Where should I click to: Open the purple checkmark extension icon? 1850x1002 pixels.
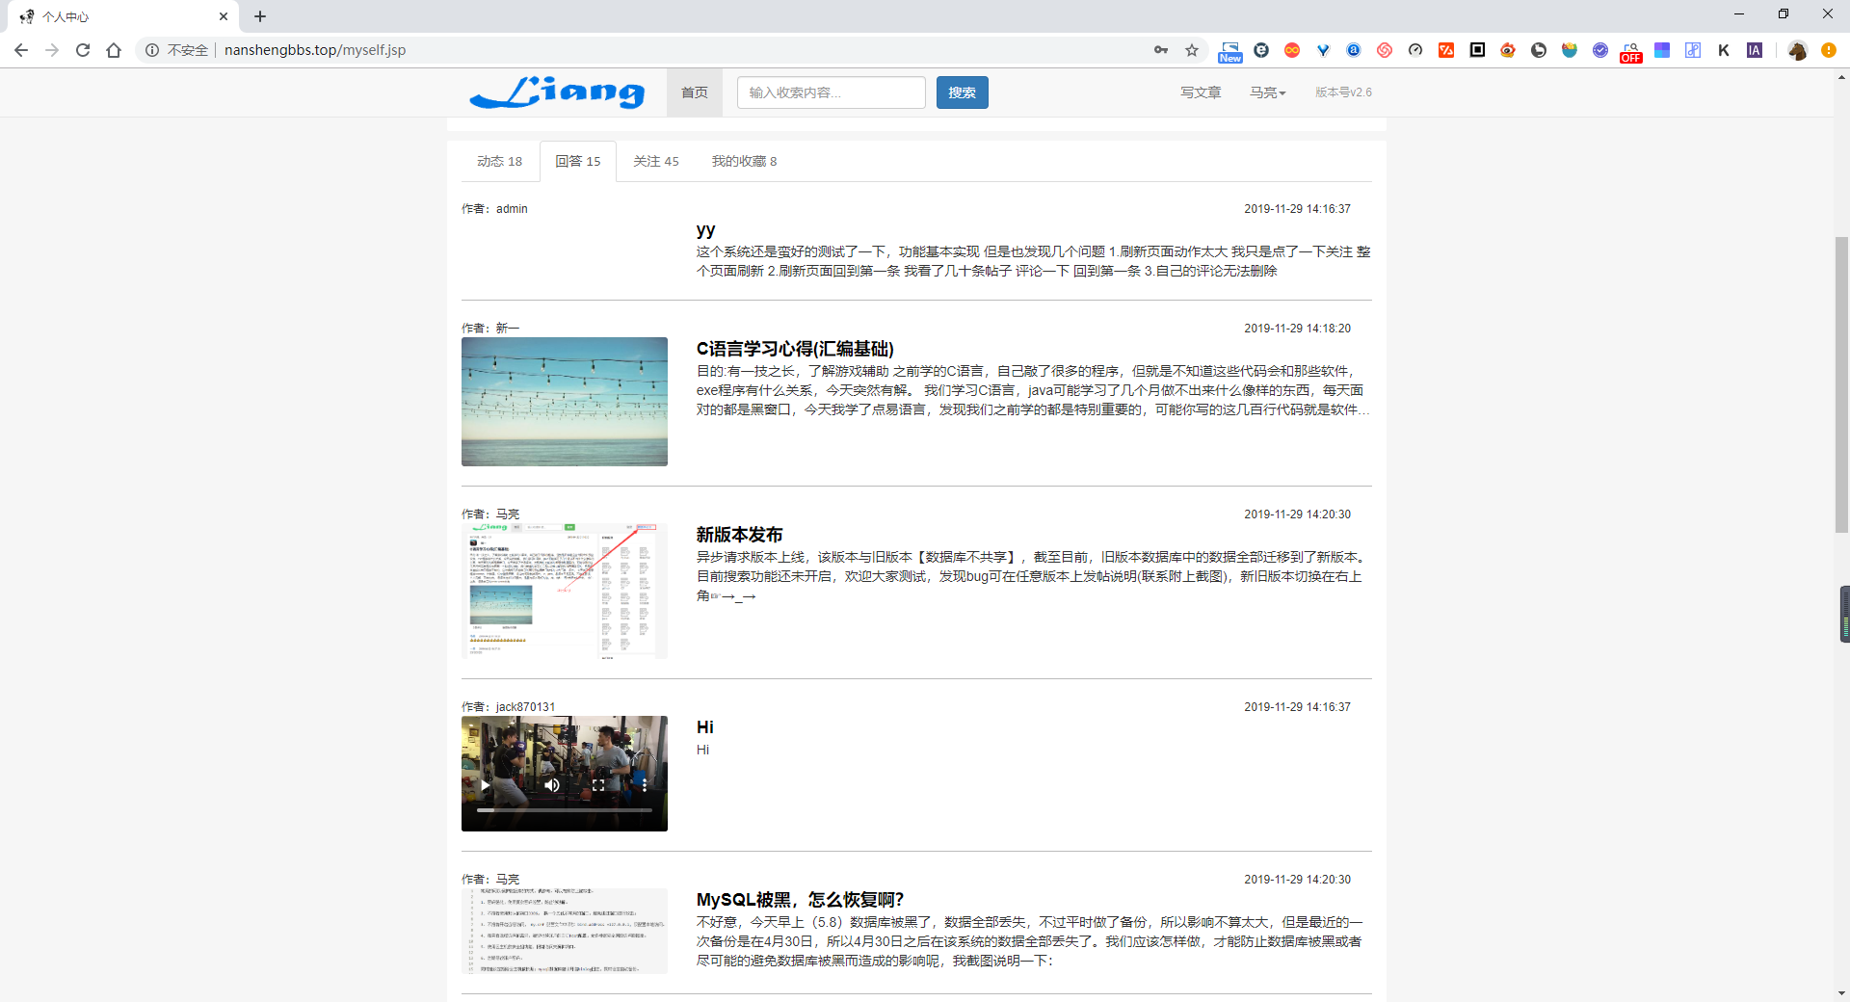tap(1600, 50)
